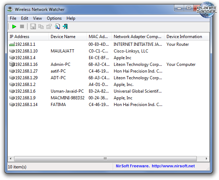The image size is (219, 180).
Task: Click the Your Router device information cell
Action: [x=177, y=44]
